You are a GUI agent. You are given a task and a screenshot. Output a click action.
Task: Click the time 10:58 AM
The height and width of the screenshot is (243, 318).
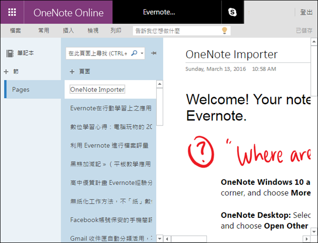[x=264, y=69]
